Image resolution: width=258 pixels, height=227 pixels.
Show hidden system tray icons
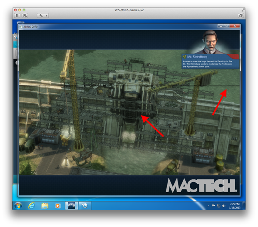[x=208, y=206]
